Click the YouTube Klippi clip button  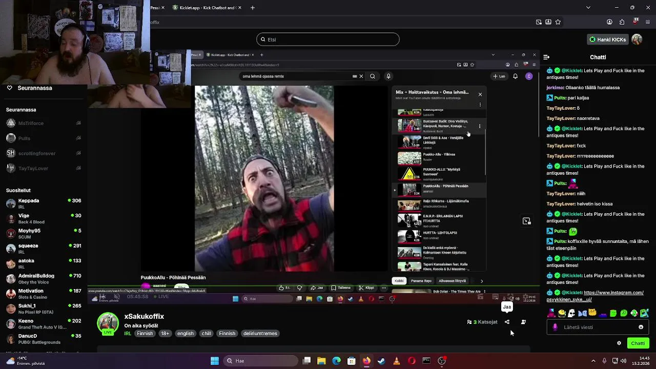click(366, 288)
